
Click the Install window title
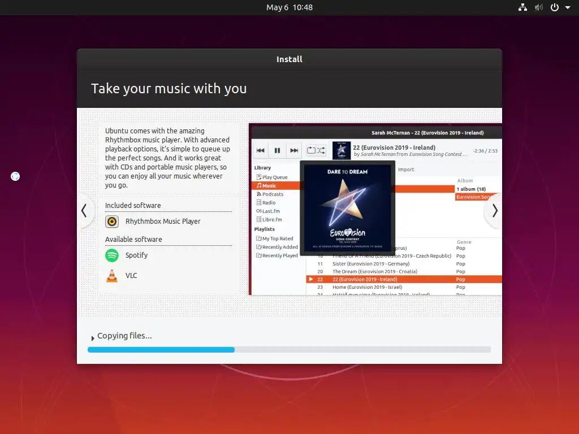[x=289, y=59]
